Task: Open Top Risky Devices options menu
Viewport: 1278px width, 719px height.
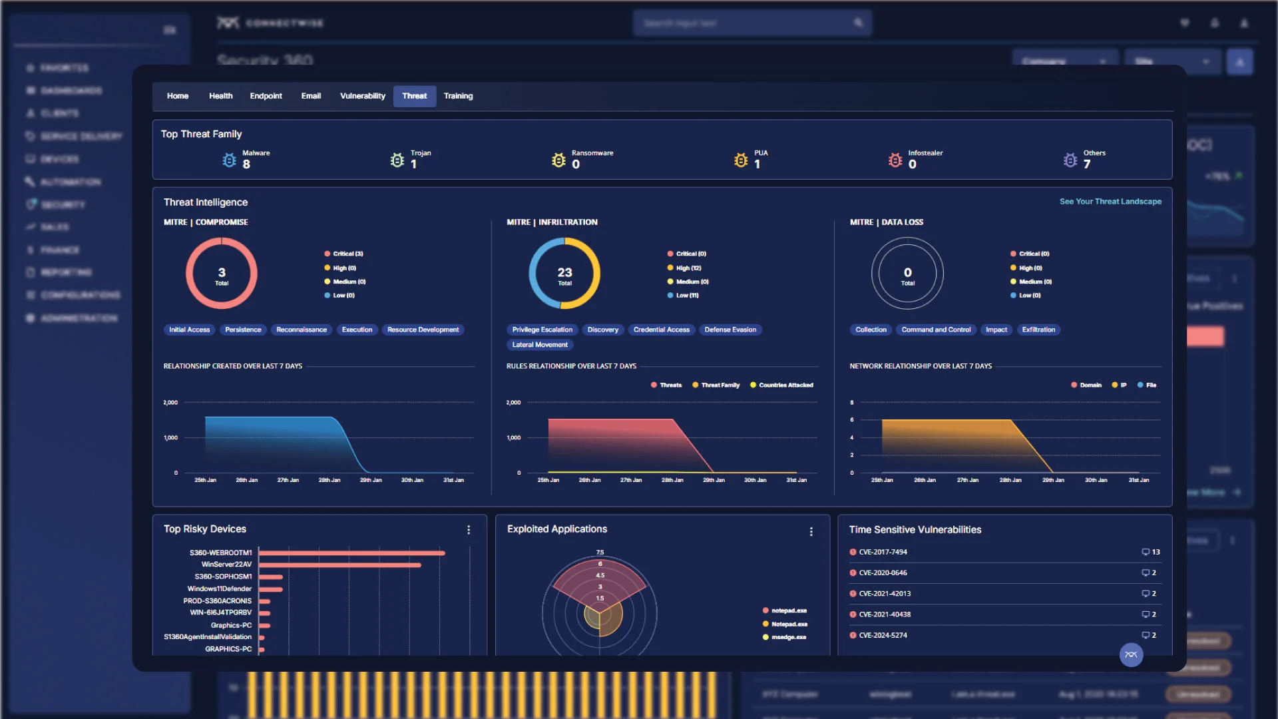Action: click(x=469, y=530)
